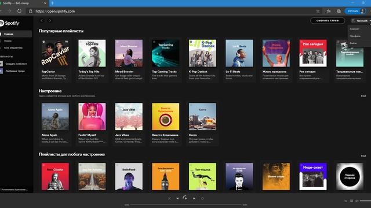
Task: Open the Today's Top Hits playlist cover
Action: (92, 53)
